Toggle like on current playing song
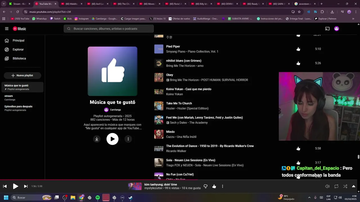 click(214, 186)
